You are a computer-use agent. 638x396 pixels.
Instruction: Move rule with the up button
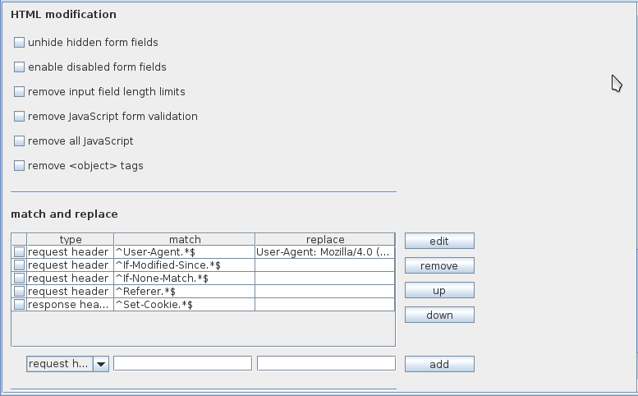pyautogui.click(x=439, y=290)
